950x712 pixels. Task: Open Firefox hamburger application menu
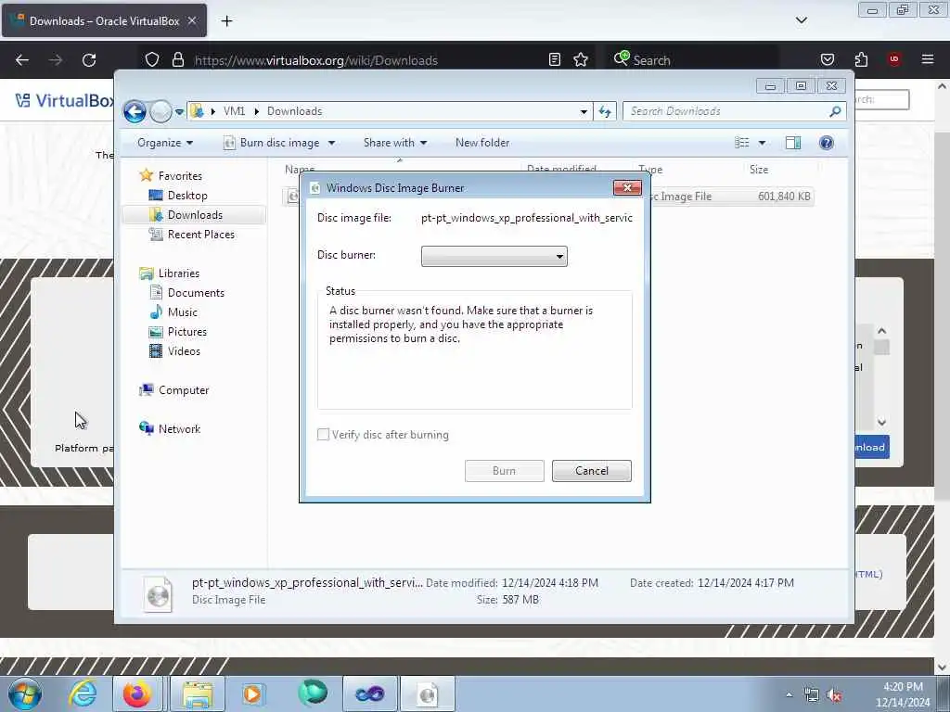coord(928,59)
